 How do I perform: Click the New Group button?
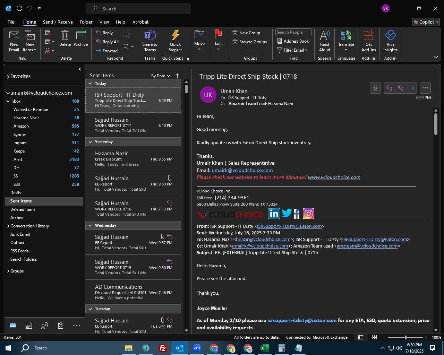(x=246, y=33)
